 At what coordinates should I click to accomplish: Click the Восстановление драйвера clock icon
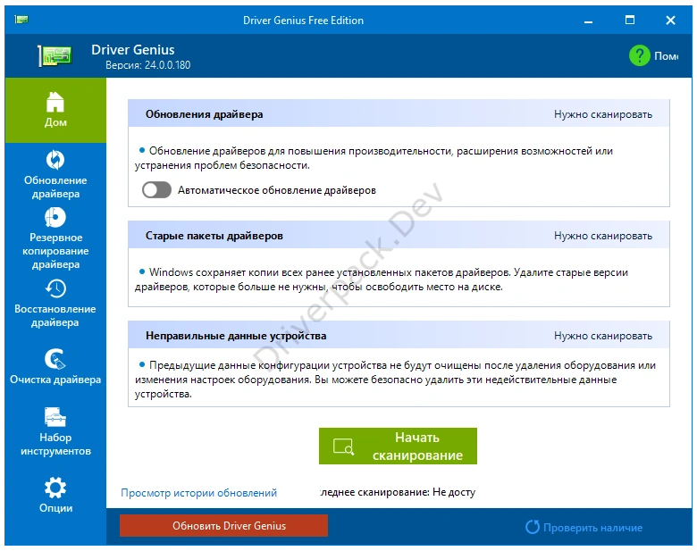pos(55,288)
